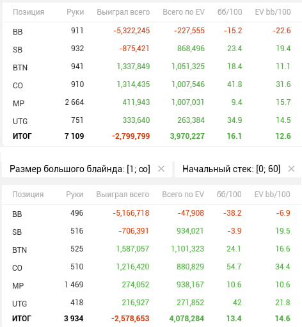Screen dimensions: 302x327
Task: Remove the big blind size filter
Action: 161,169
